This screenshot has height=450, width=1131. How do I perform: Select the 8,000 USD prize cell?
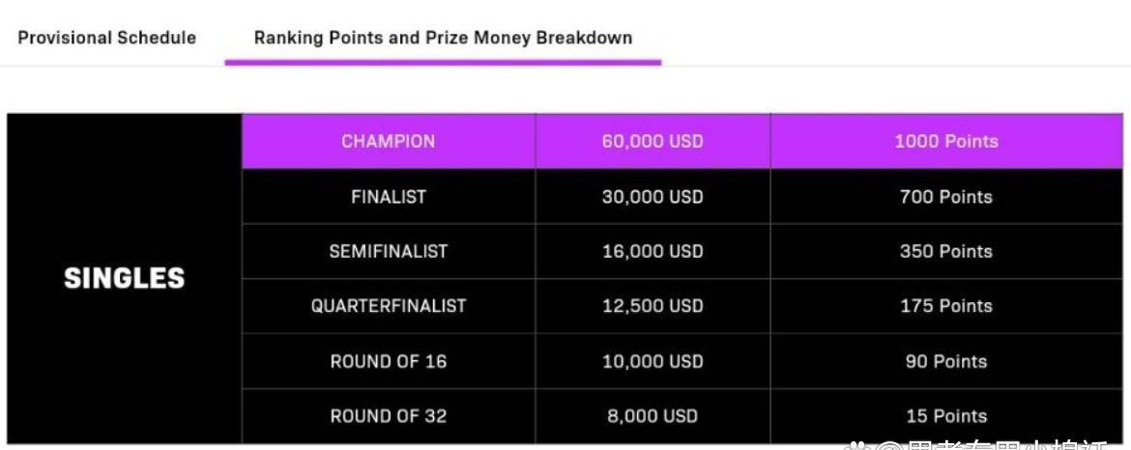[652, 416]
